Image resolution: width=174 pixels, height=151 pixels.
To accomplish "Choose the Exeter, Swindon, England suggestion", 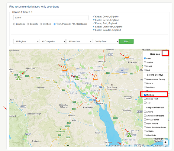I will click(x=108, y=30).
